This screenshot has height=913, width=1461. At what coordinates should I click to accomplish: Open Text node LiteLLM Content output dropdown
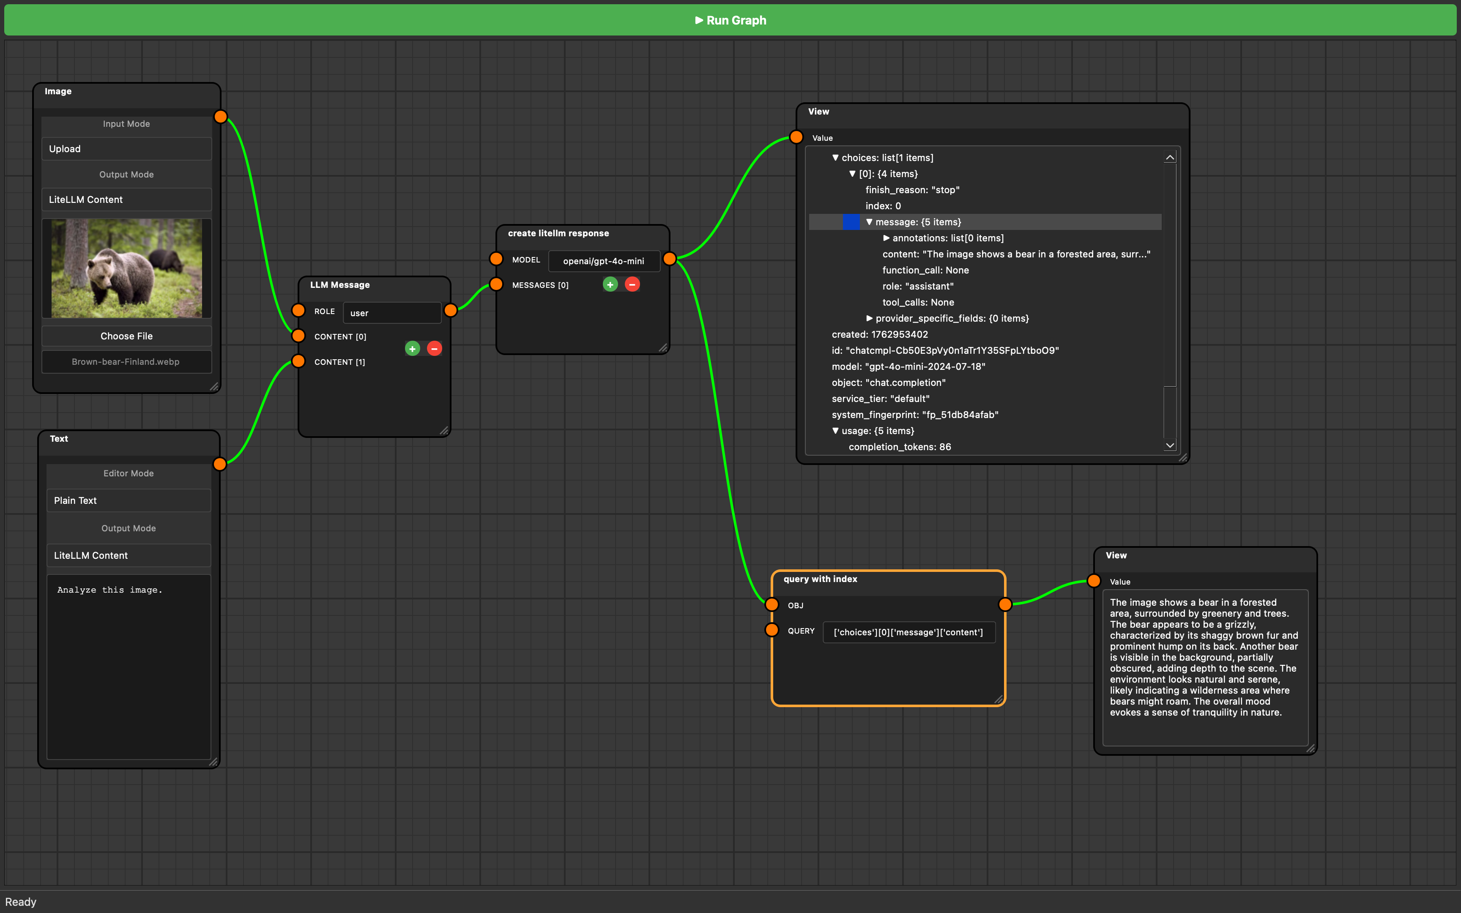click(129, 555)
